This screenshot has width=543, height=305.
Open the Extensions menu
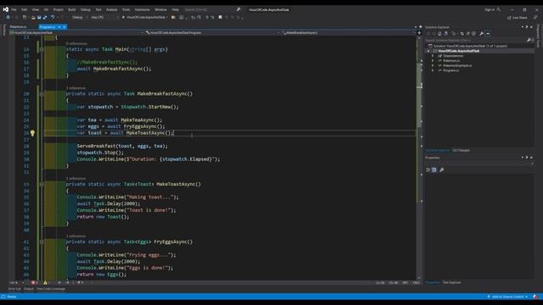143,9
